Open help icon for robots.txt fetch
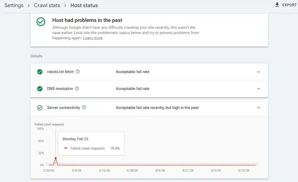Image resolution: width=298 pixels, height=182 pixels. (77, 72)
